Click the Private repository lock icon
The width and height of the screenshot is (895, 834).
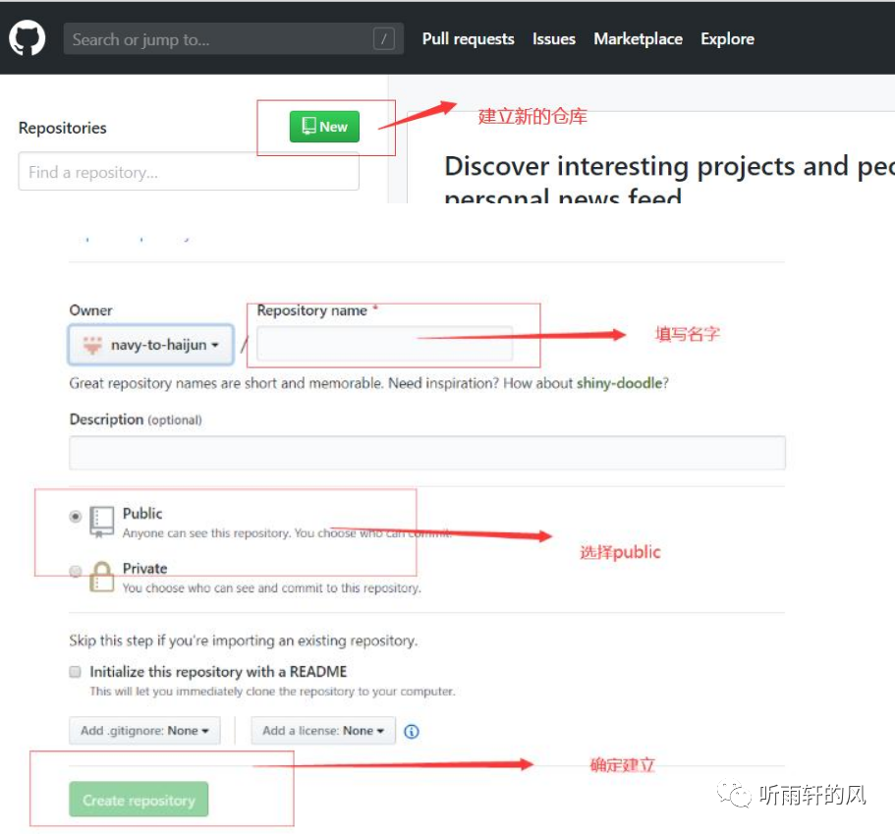pyautogui.click(x=101, y=577)
